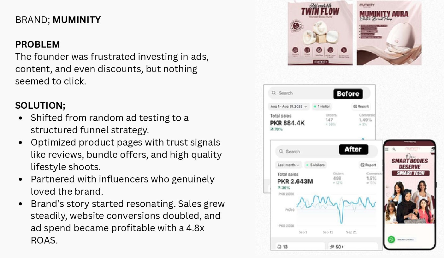Click the Report button in the After dashboard
The image size is (444, 258).
(x=368, y=165)
